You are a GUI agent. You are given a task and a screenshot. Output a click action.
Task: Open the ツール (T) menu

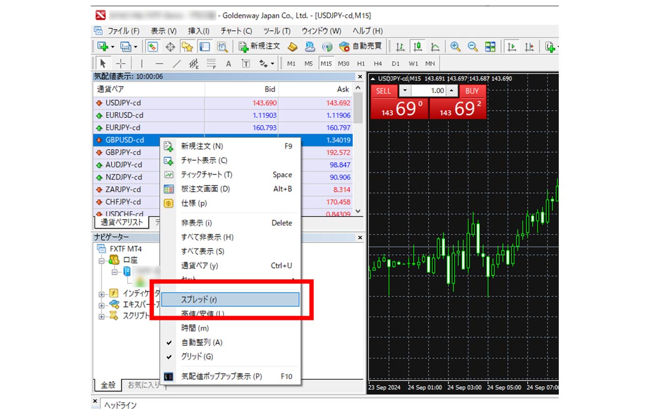[277, 31]
